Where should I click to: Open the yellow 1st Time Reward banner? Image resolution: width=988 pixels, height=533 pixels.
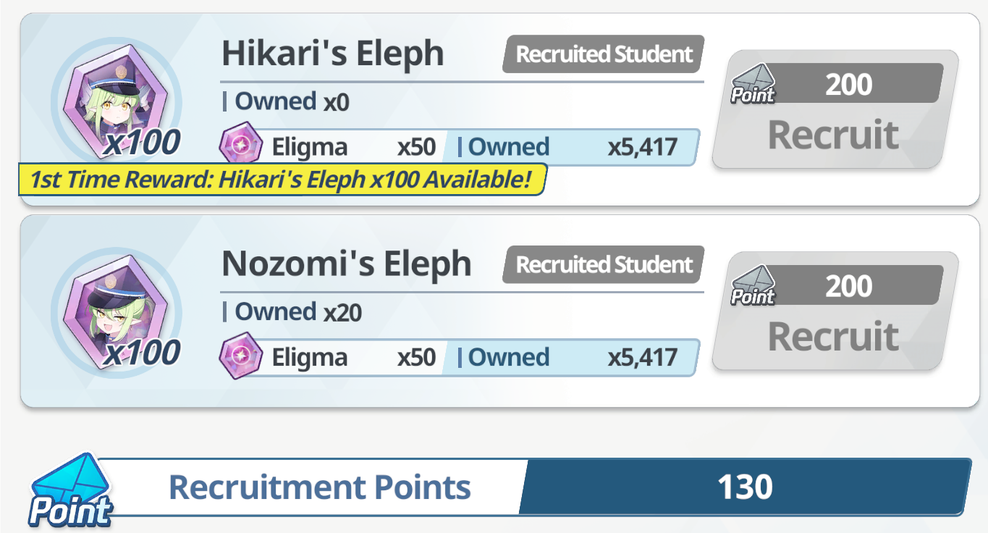pyautogui.click(x=282, y=180)
